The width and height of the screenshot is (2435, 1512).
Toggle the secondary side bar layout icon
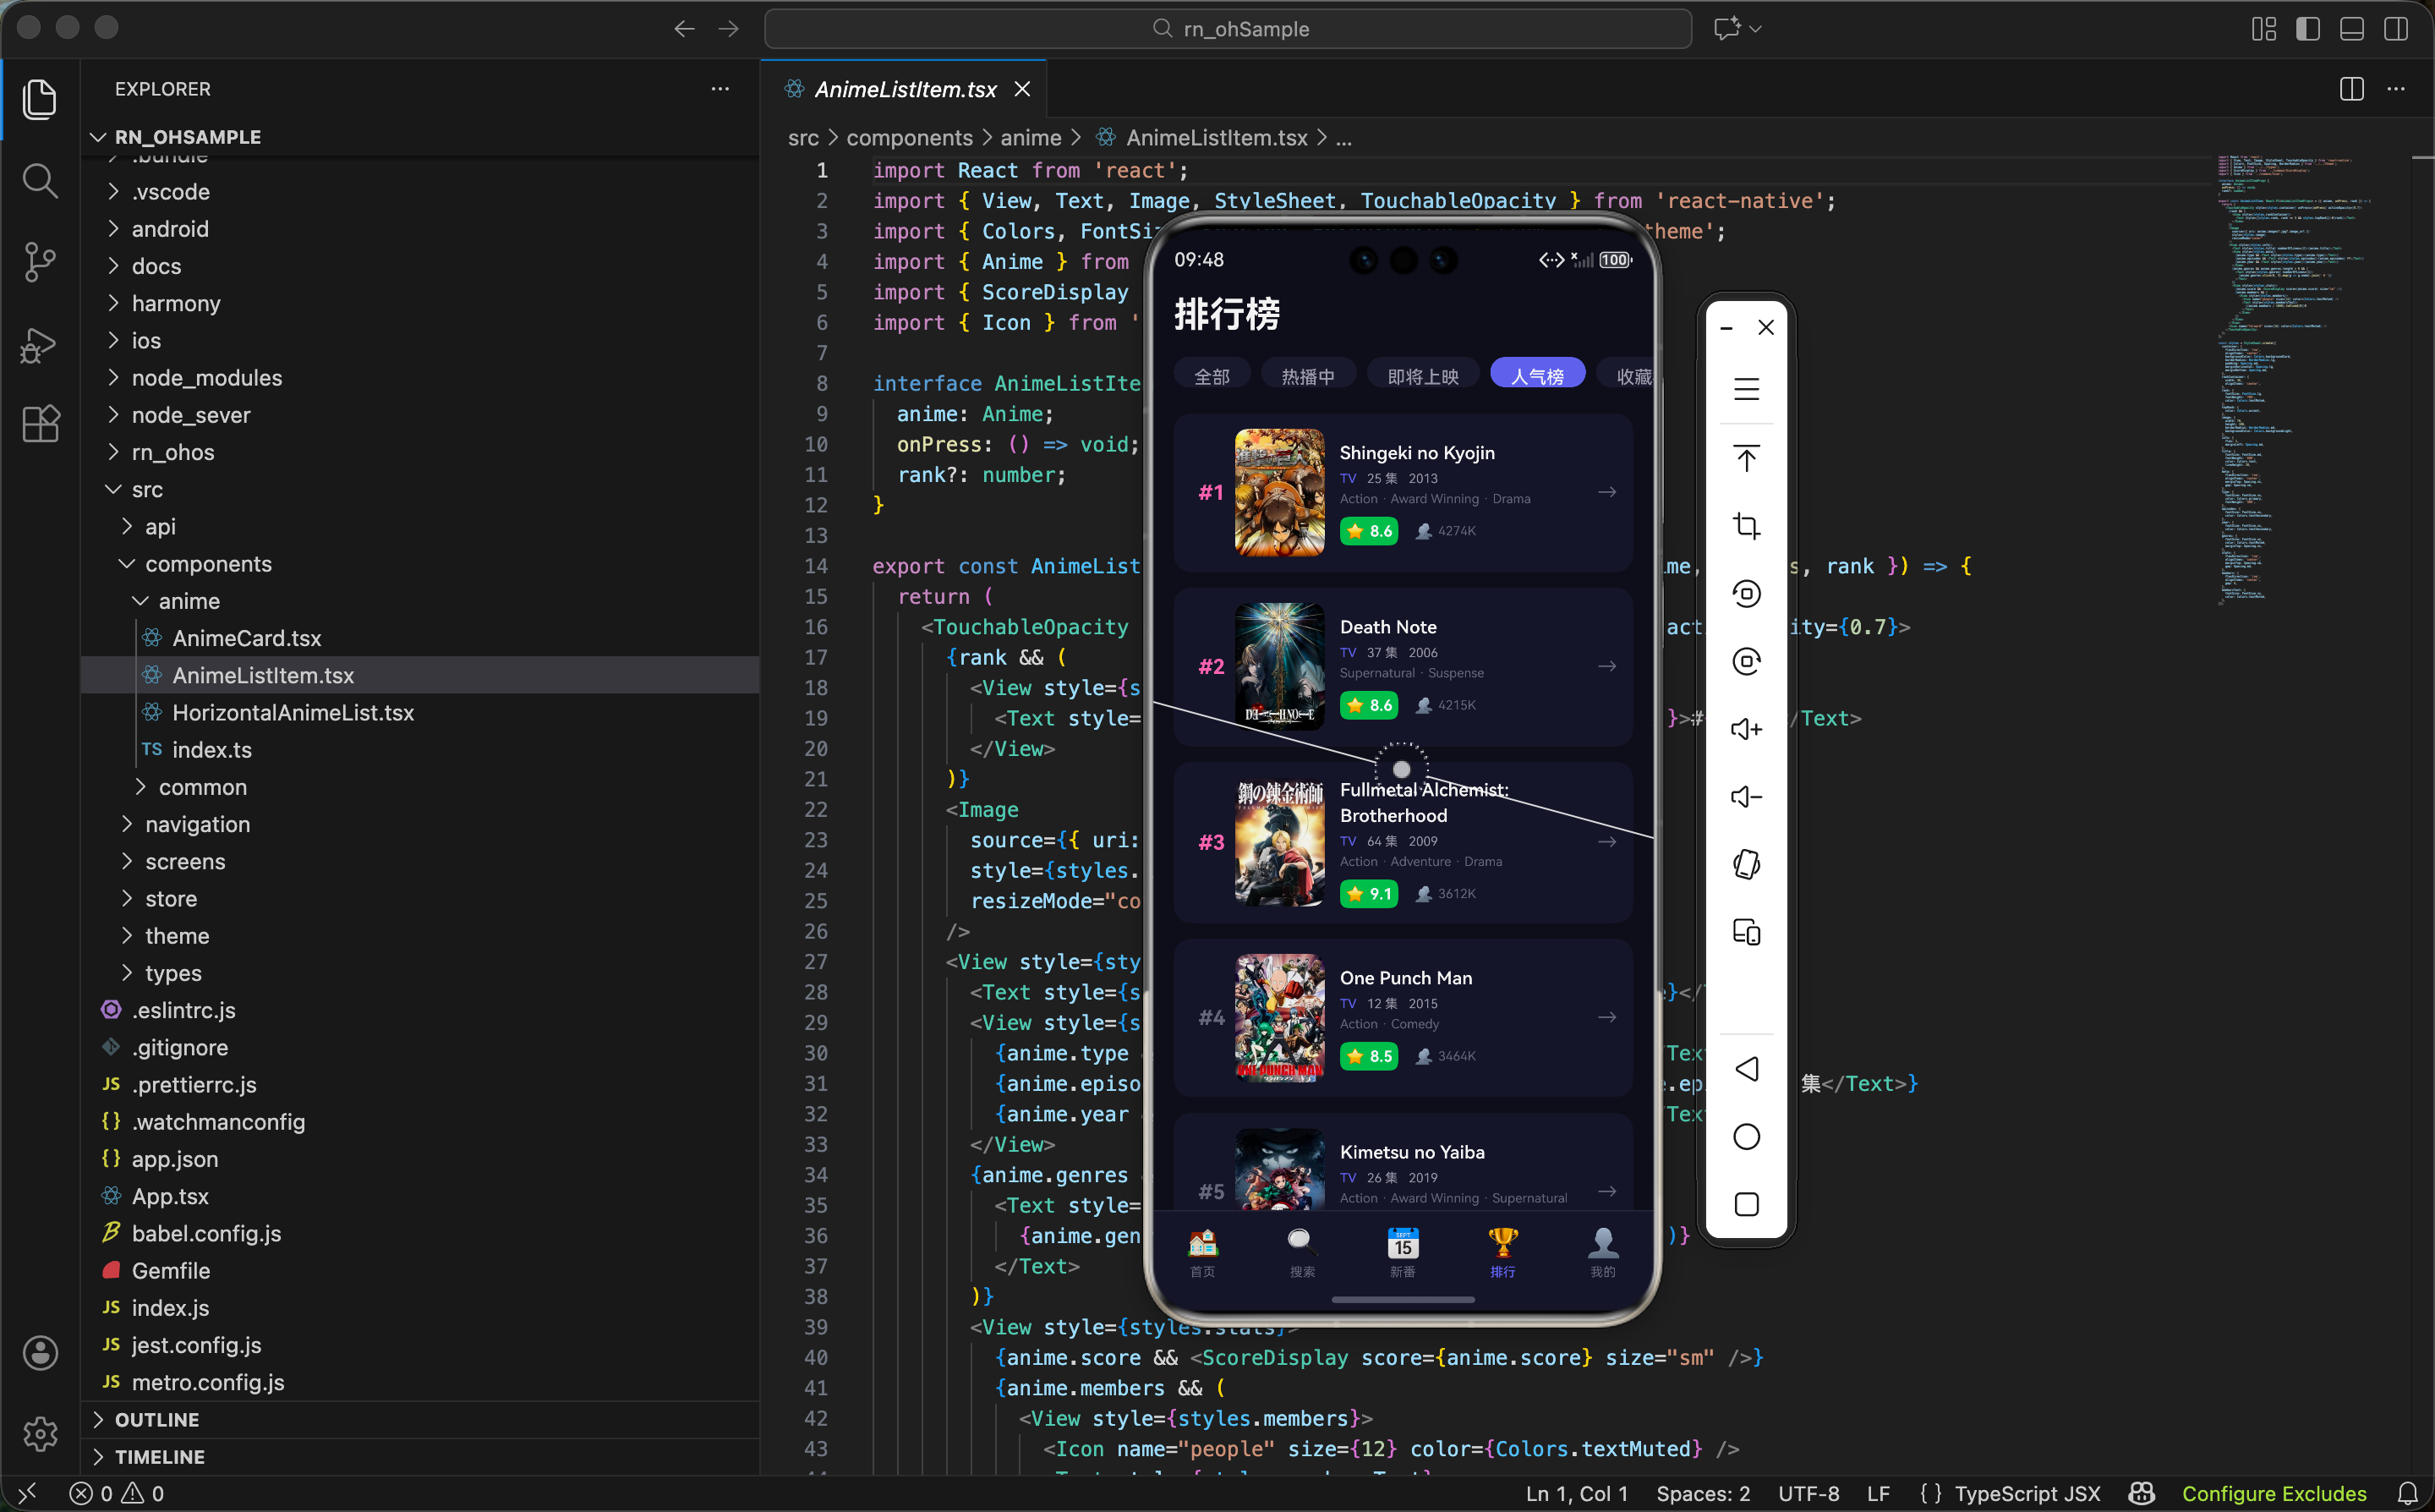[x=2395, y=29]
